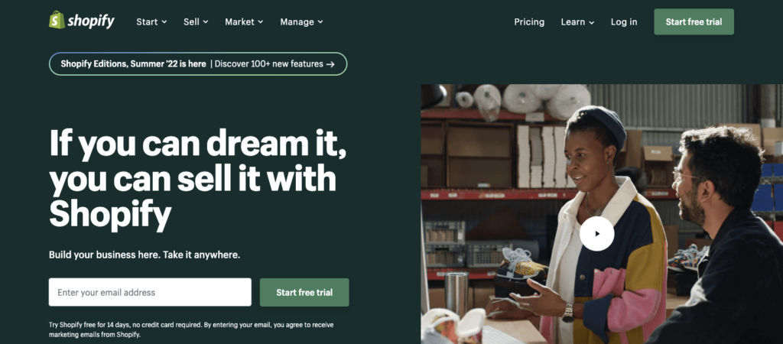Click the warehouse hero video image
The height and width of the screenshot is (344, 783).
(x=602, y=214)
